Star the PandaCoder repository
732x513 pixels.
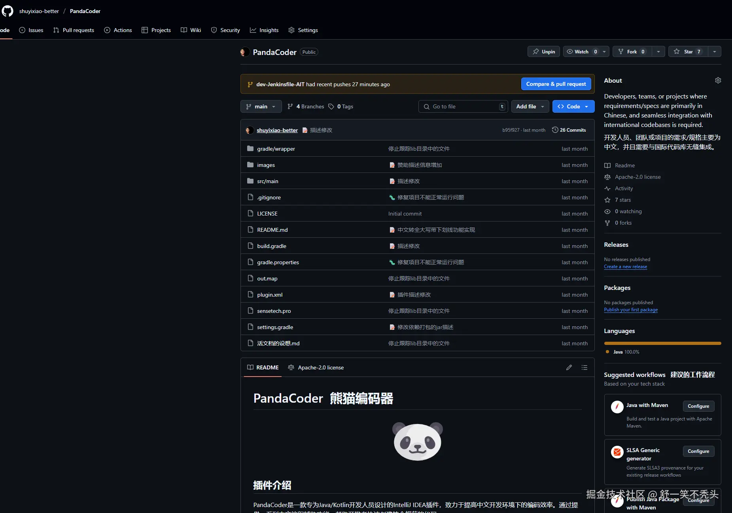coord(688,52)
